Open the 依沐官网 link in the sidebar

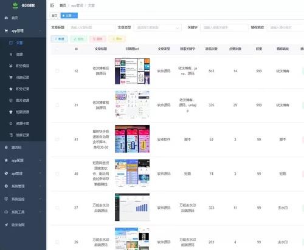[x=18, y=225]
